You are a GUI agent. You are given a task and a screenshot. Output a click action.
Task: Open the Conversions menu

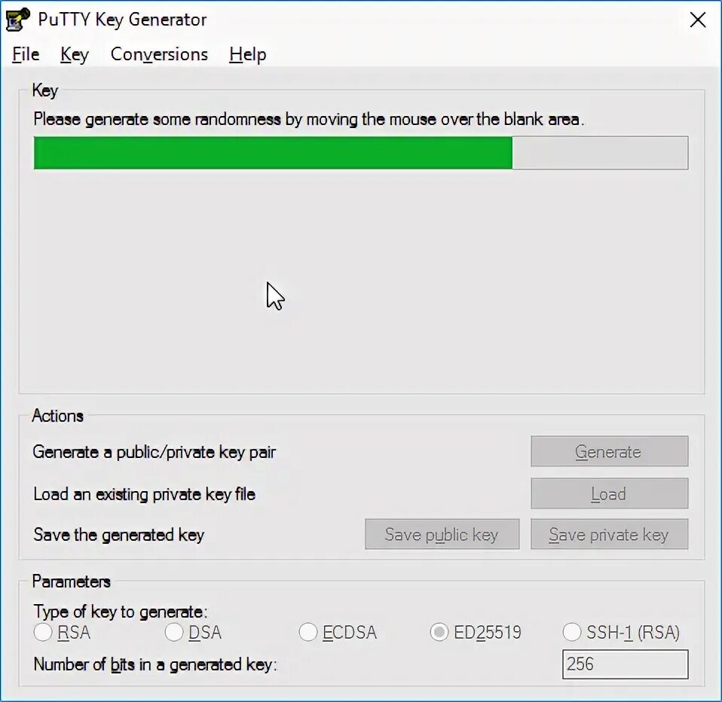pyautogui.click(x=159, y=54)
